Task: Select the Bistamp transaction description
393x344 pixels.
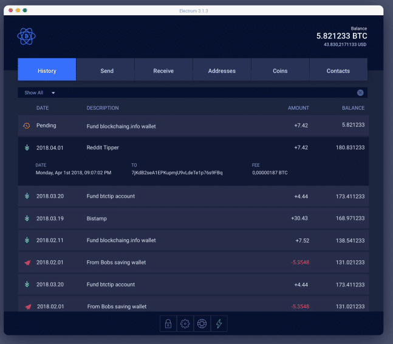Action: tap(97, 218)
